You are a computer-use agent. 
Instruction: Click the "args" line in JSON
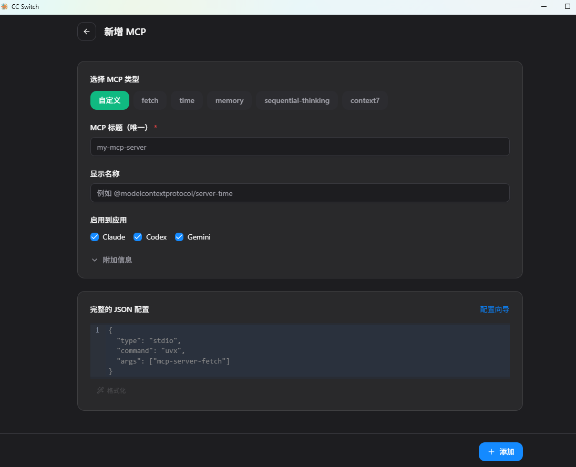[173, 361]
